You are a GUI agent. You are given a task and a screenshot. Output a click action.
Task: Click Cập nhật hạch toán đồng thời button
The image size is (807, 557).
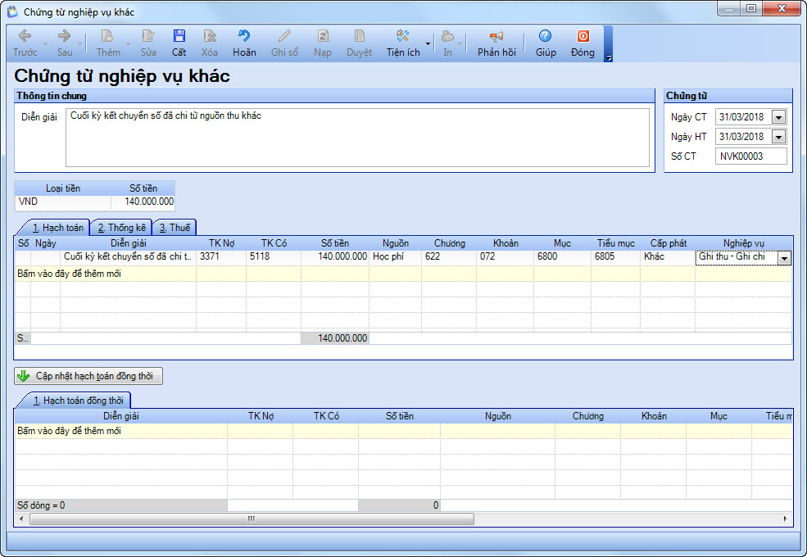tap(88, 376)
